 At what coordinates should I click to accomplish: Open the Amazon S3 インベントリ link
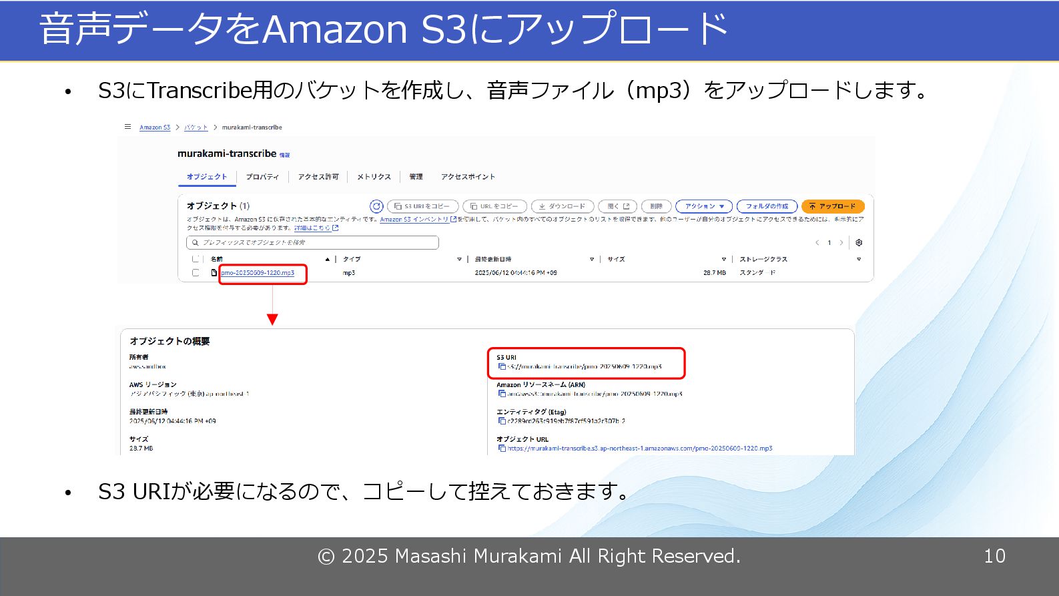point(414,219)
